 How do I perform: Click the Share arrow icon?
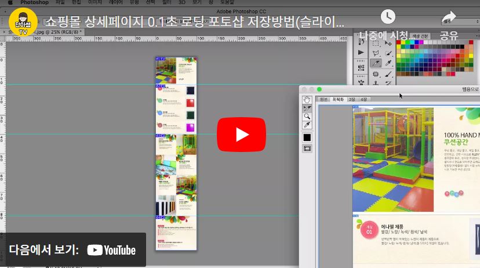point(449,18)
